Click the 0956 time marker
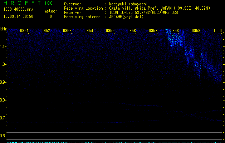The image size is (225, 143). (x=132, y=31)
